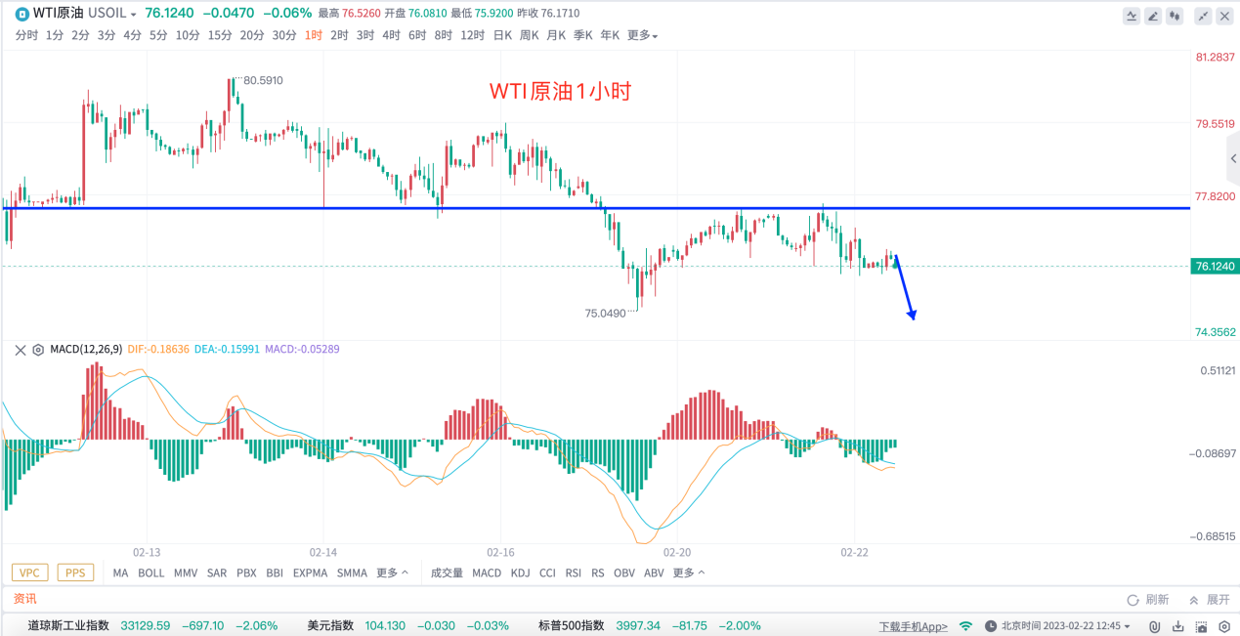
Task: Open the 下载手机App download link
Action: click(913, 626)
